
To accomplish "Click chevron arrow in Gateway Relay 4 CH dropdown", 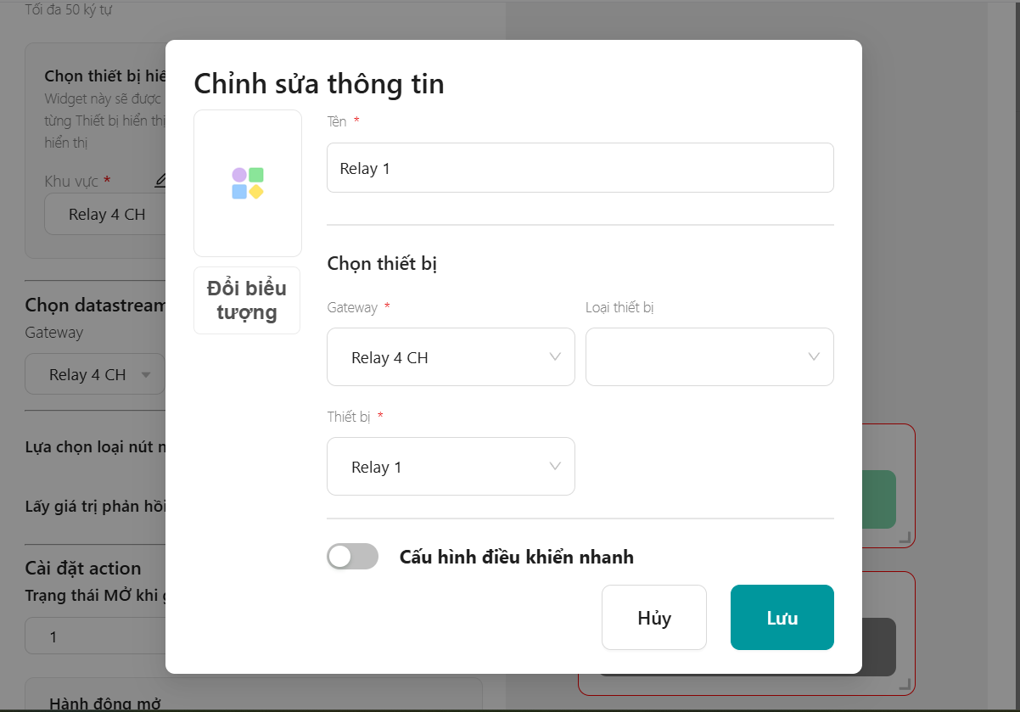I will 555,357.
